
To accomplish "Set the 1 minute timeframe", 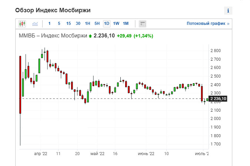I will (x=49, y=24).
